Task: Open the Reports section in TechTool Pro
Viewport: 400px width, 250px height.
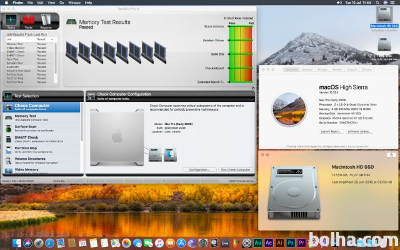Action: click(46, 21)
